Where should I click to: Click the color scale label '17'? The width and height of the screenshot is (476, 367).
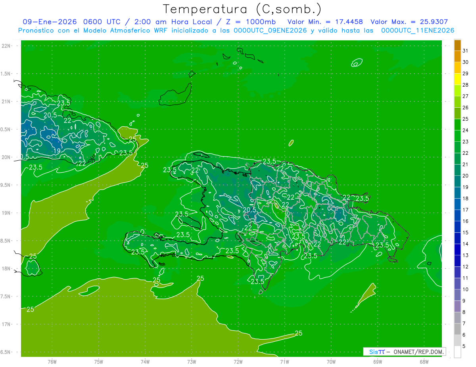pyautogui.click(x=465, y=210)
